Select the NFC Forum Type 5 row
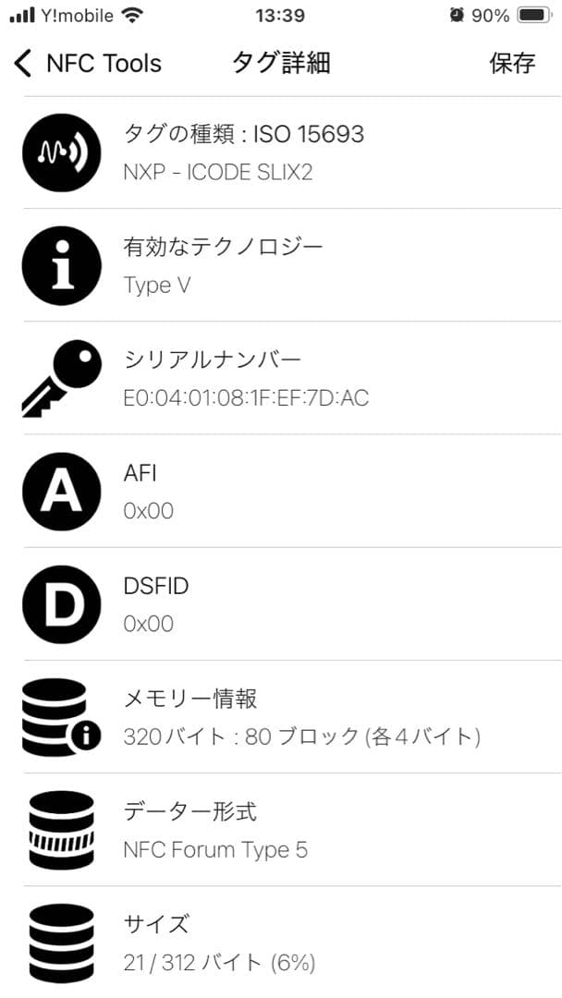Image resolution: width=562 pixels, height=998 pixels. coord(214,850)
